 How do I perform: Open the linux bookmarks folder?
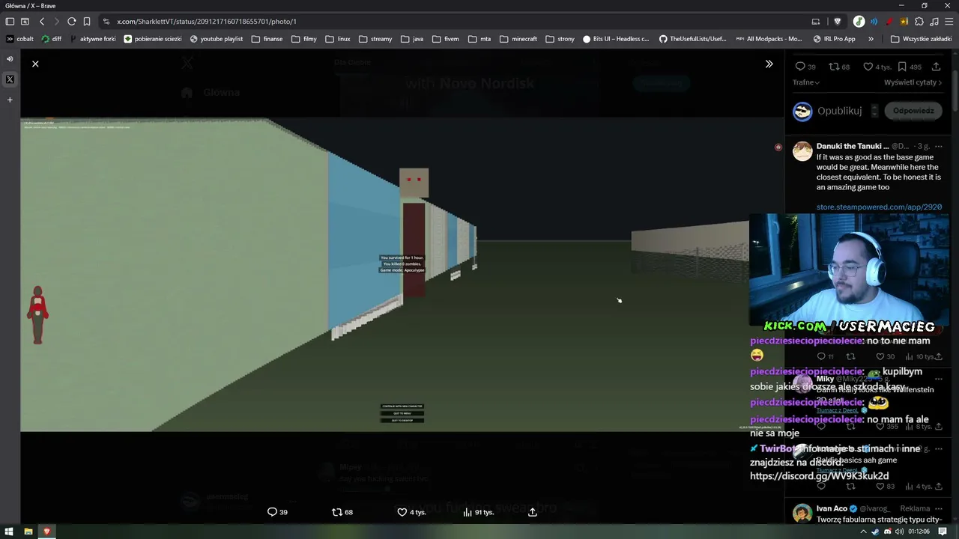tap(338, 39)
